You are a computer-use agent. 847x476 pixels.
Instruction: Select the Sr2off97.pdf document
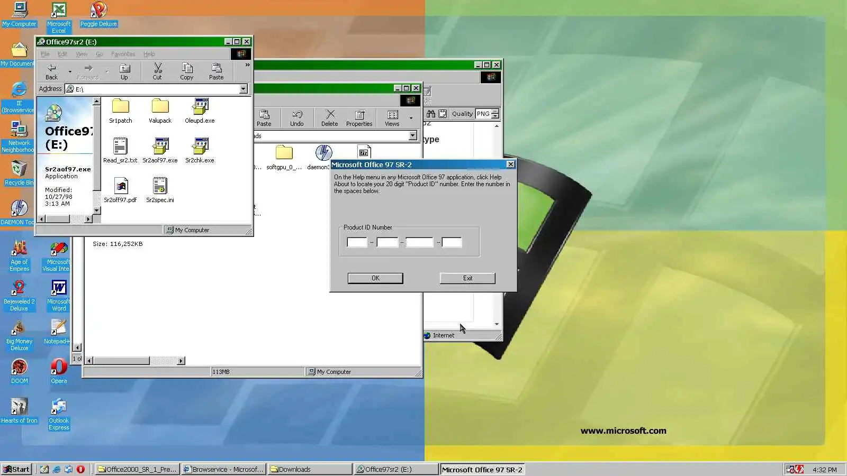click(120, 190)
